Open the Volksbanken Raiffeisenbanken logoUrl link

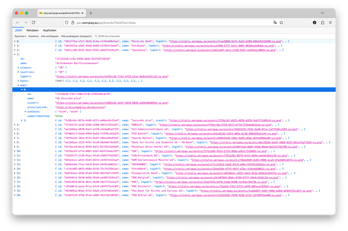(x=112, y=77)
